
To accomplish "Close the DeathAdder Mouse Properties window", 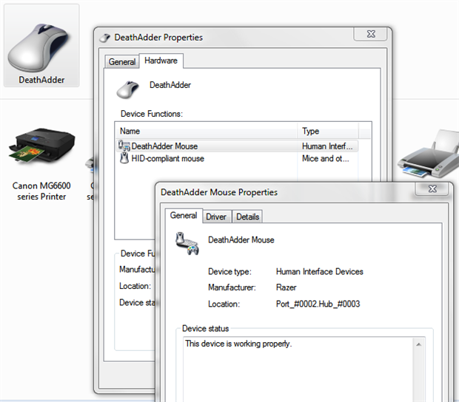I will tap(432, 189).
